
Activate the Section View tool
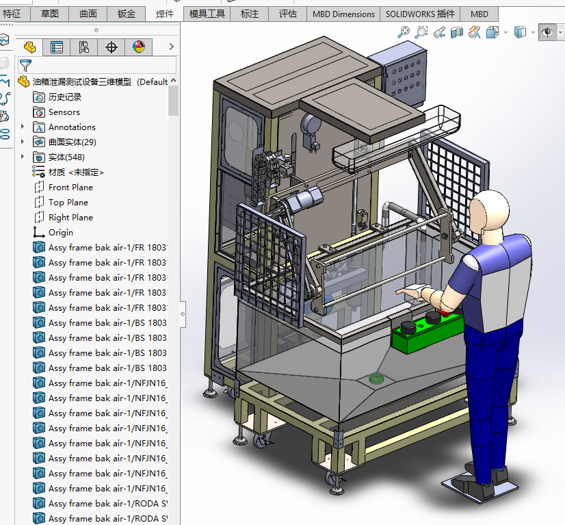coord(457,32)
